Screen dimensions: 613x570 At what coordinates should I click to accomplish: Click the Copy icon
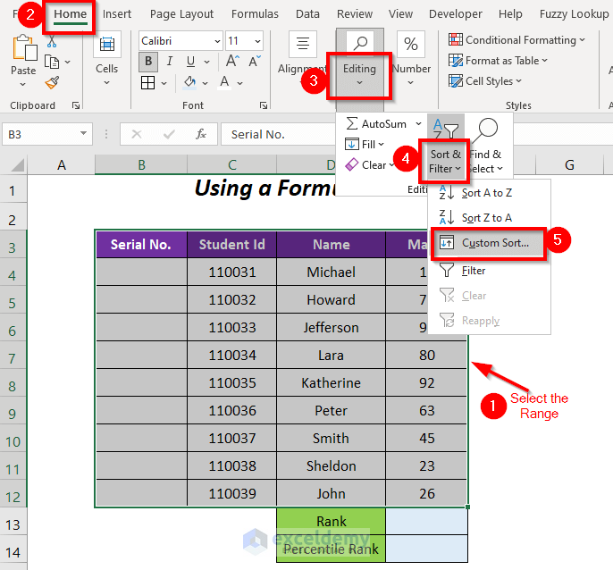coord(52,62)
